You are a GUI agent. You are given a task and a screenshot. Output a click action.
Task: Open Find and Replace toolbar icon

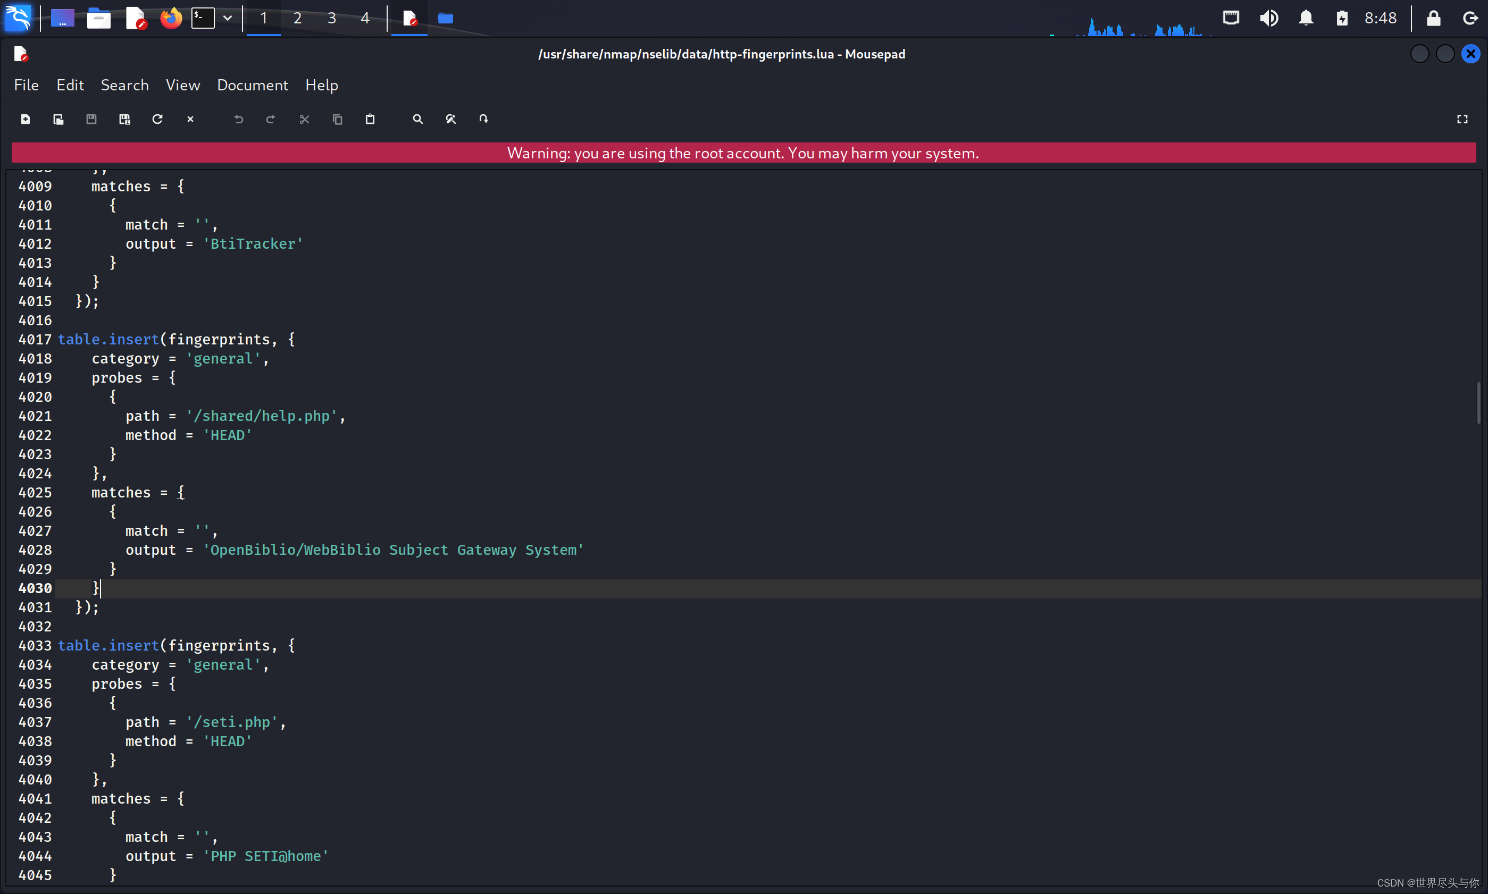(451, 119)
